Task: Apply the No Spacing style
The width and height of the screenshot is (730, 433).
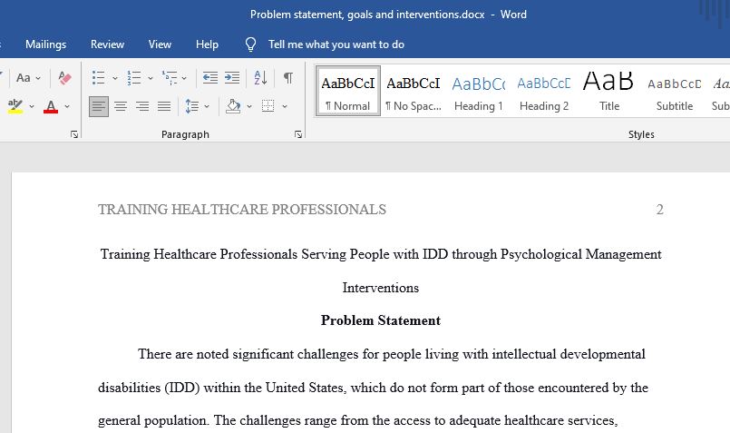Action: [414, 91]
